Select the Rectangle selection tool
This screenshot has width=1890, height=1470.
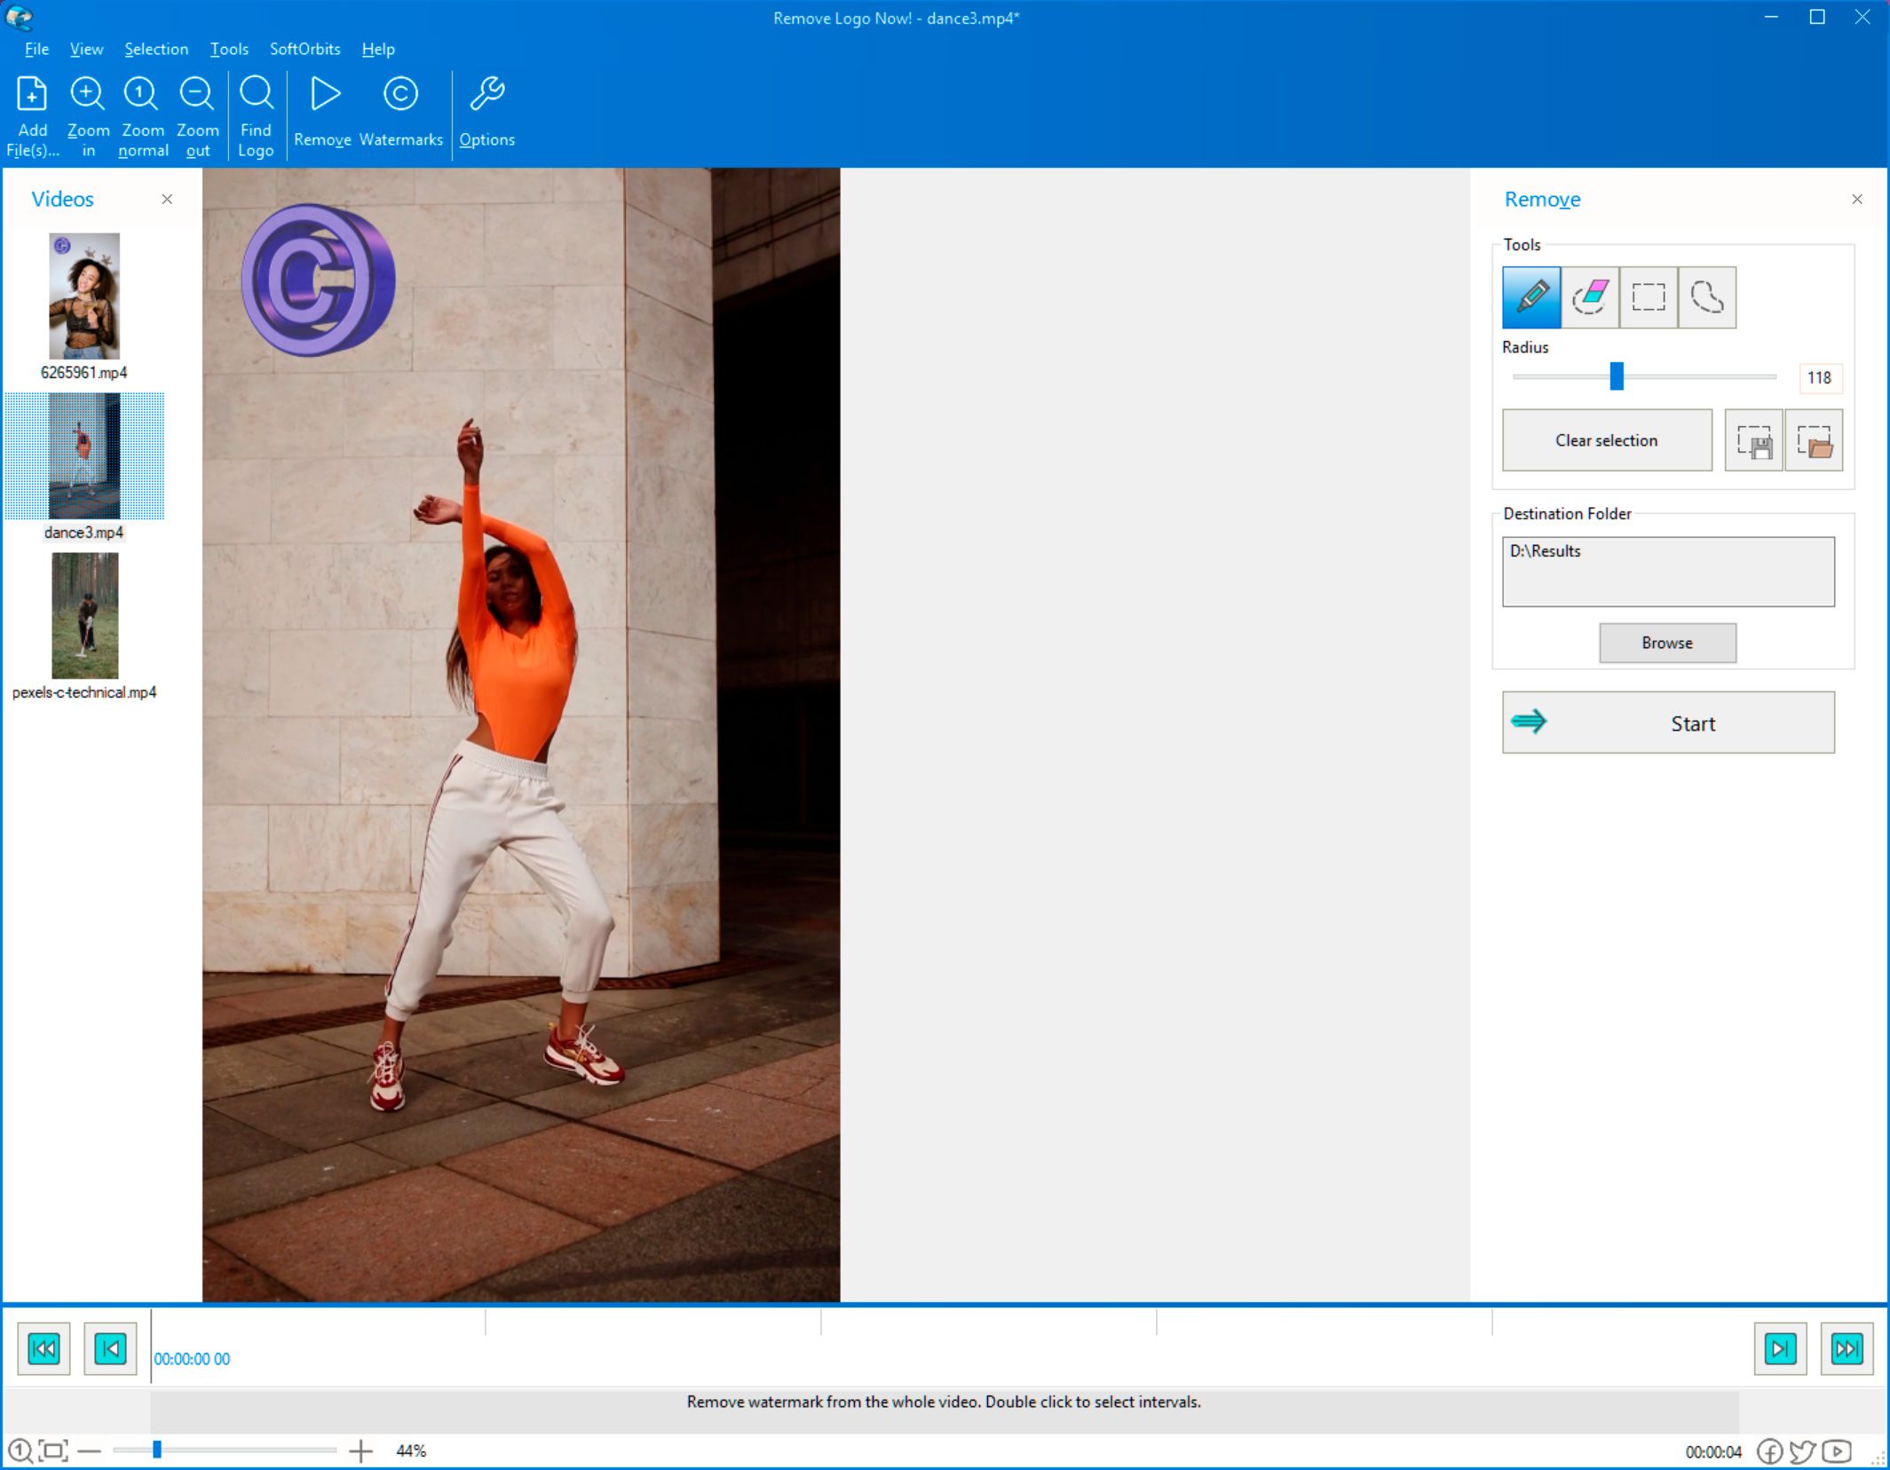pos(1648,296)
